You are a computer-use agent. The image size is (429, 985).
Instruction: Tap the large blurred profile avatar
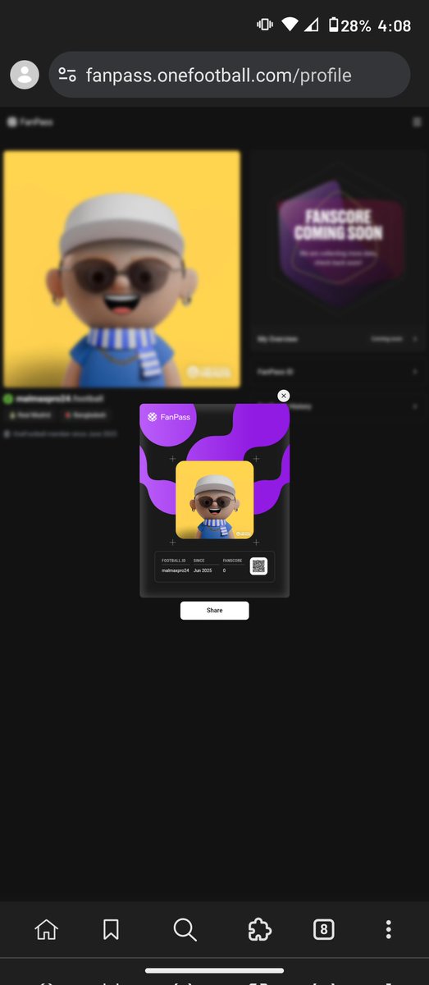click(x=122, y=268)
